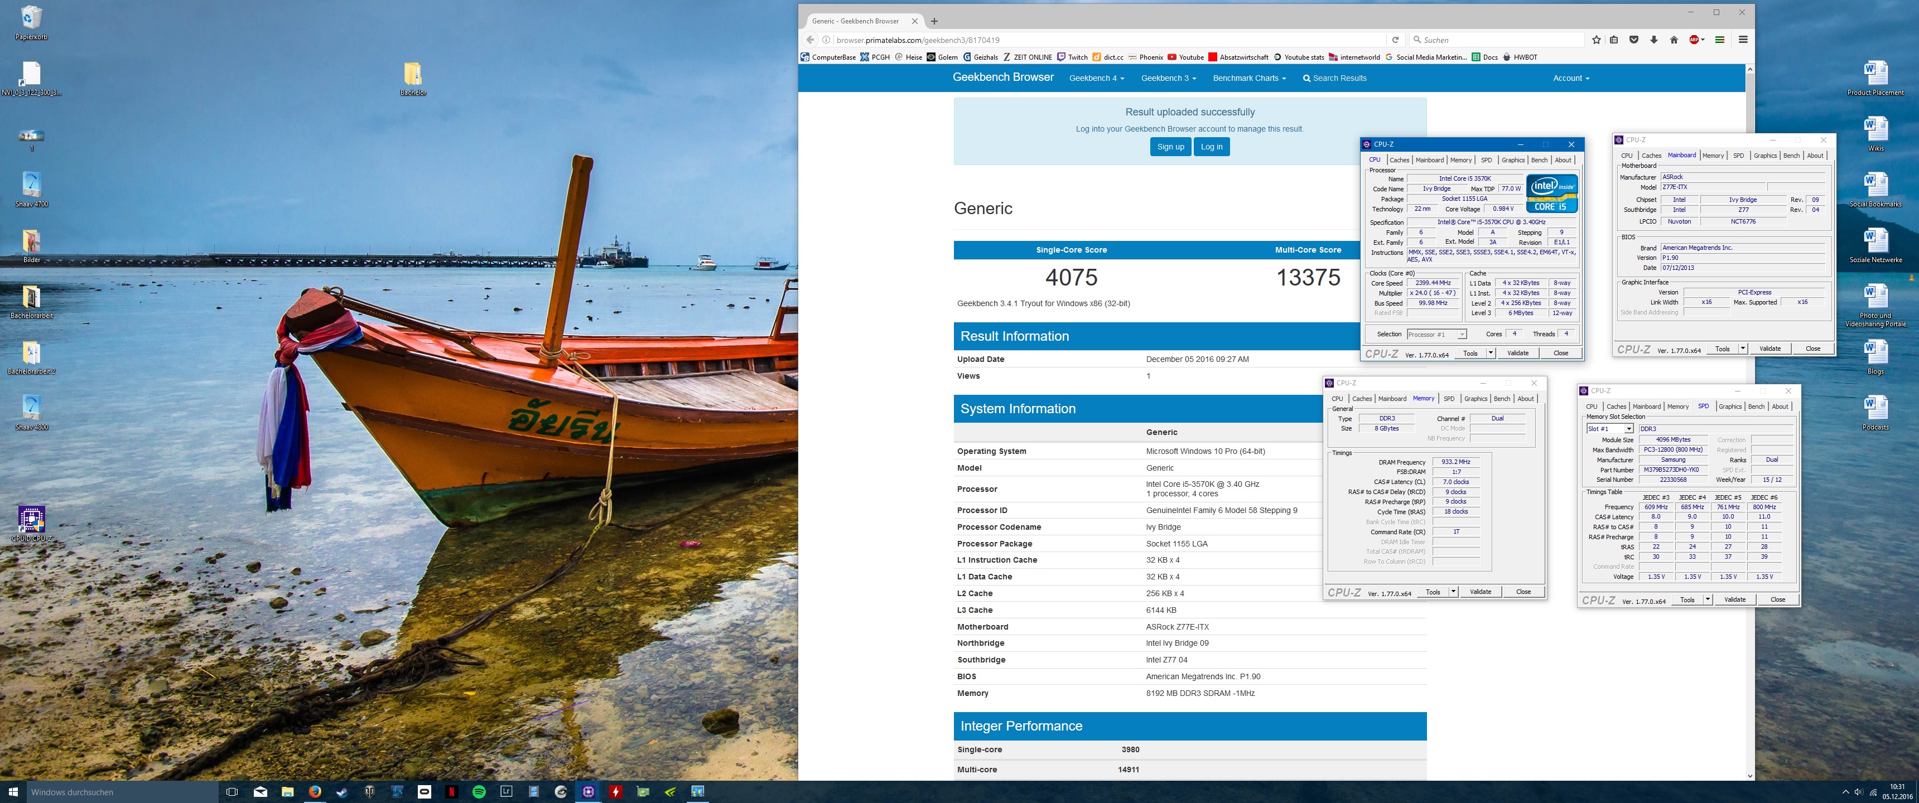Reload the page with the refresh icon
This screenshot has width=1919, height=803.
[1395, 40]
